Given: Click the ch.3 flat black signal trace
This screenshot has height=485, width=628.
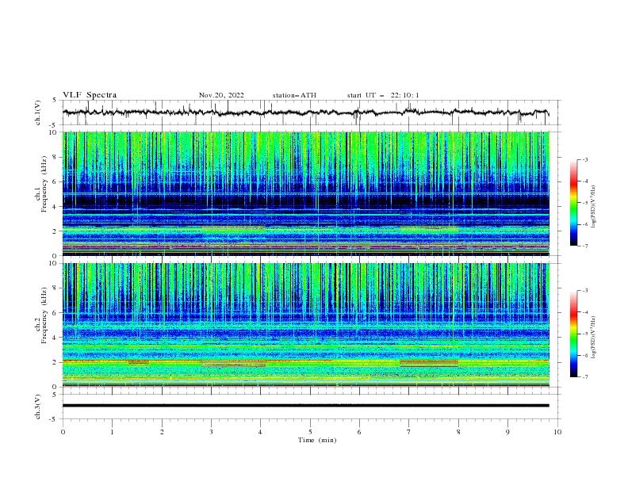Looking at the screenshot, I should [305, 406].
